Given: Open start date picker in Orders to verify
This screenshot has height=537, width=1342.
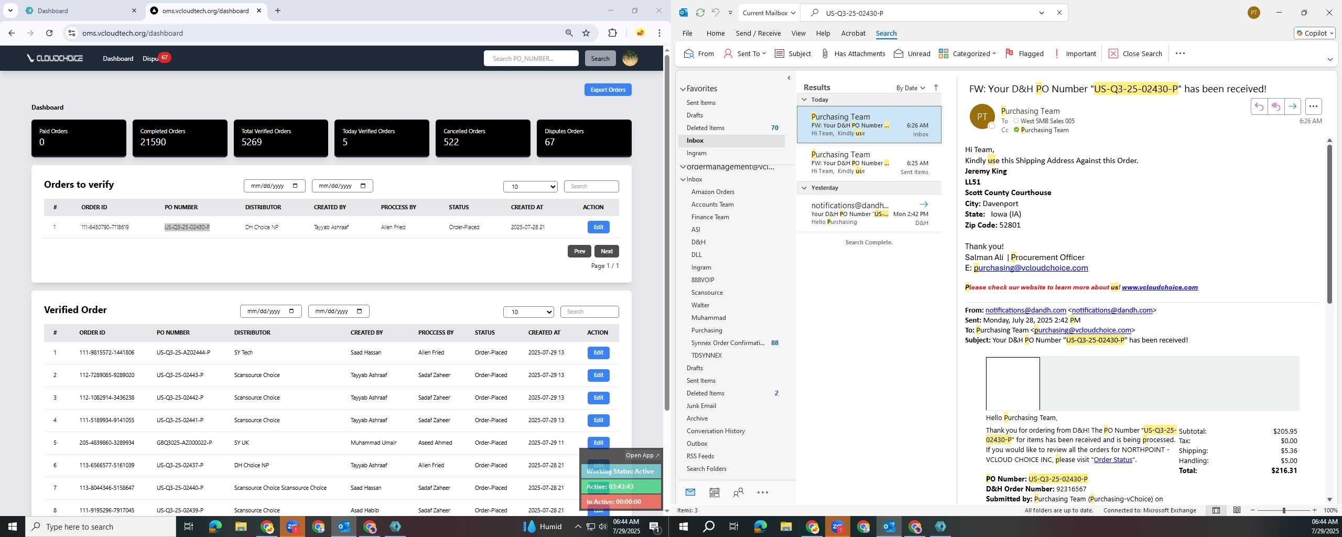Looking at the screenshot, I should click(x=295, y=186).
